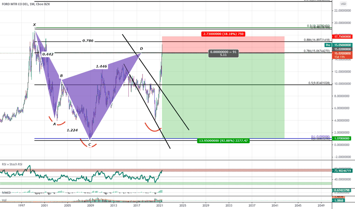Click the 40.00000000 RSI axis label
355x209 pixels.
pos(342,180)
